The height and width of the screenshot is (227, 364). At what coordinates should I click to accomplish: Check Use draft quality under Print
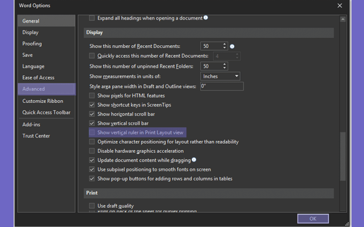click(92, 206)
